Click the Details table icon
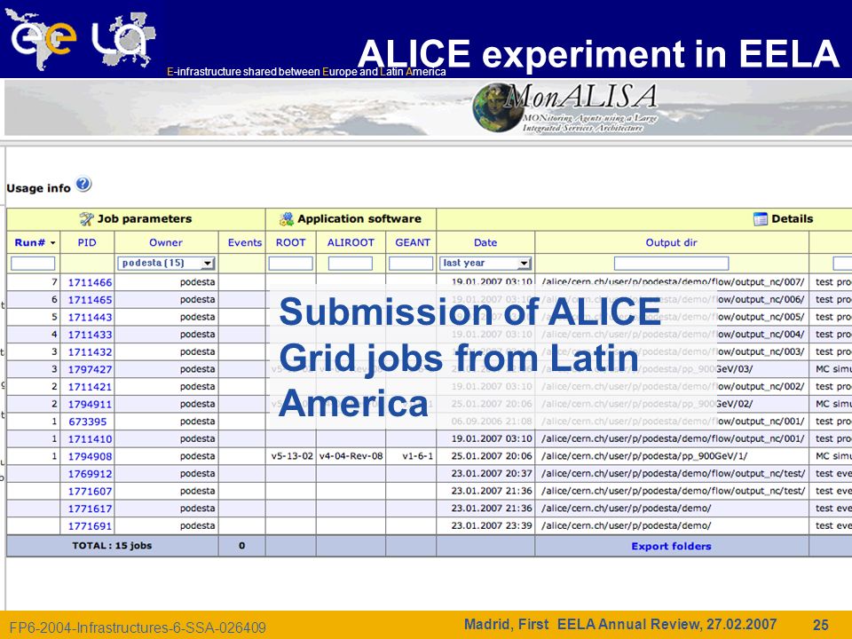Viewport: 852px width, 639px height. (761, 219)
